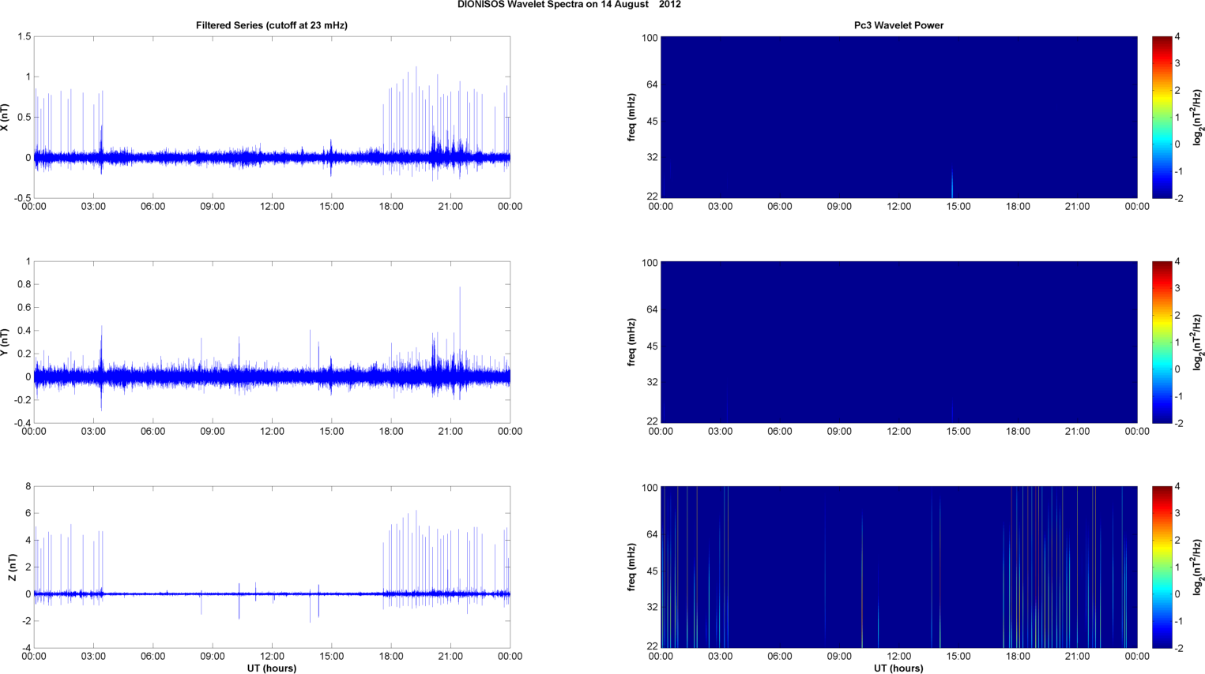Image resolution: width=1205 pixels, height=674 pixels.
Task: Click the bottom spectrogram's color scale bar
Action: 1162,567
